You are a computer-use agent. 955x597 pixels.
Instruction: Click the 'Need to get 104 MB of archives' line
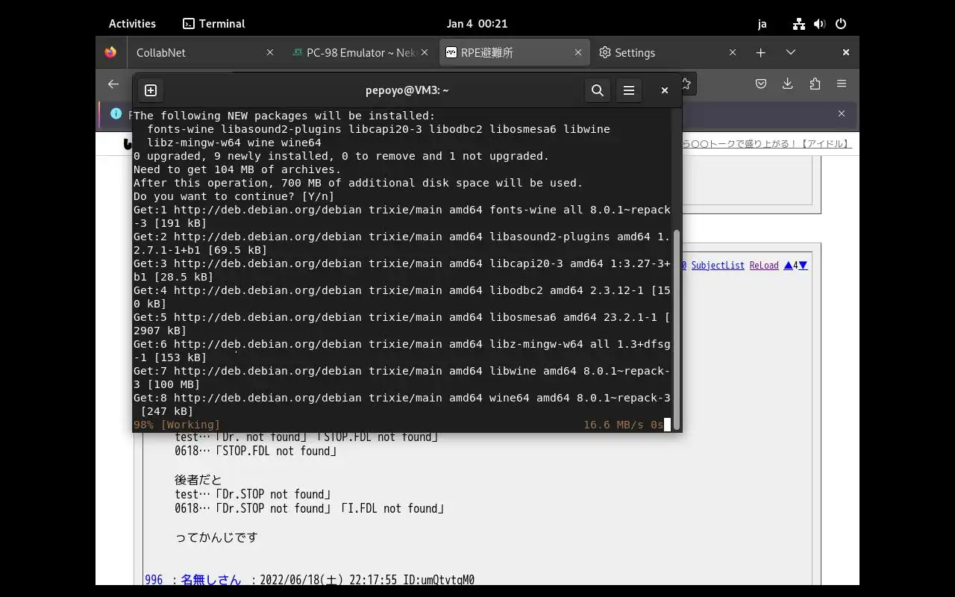pyautogui.click(x=237, y=169)
